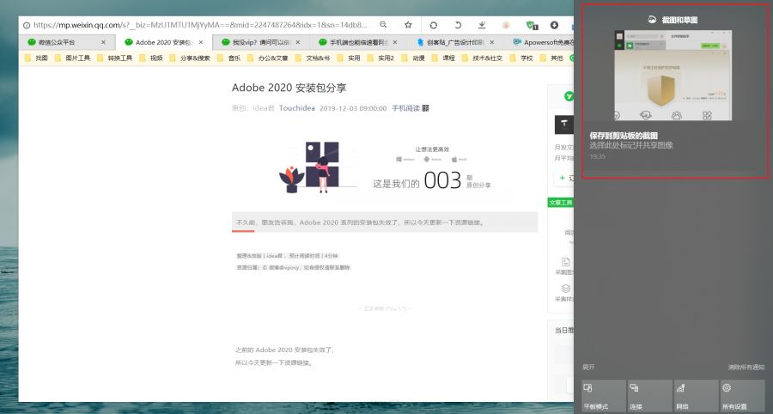This screenshot has width=773, height=414.
Task: Switch to the Adobe 2020 安装包 tab
Action: click(x=164, y=42)
